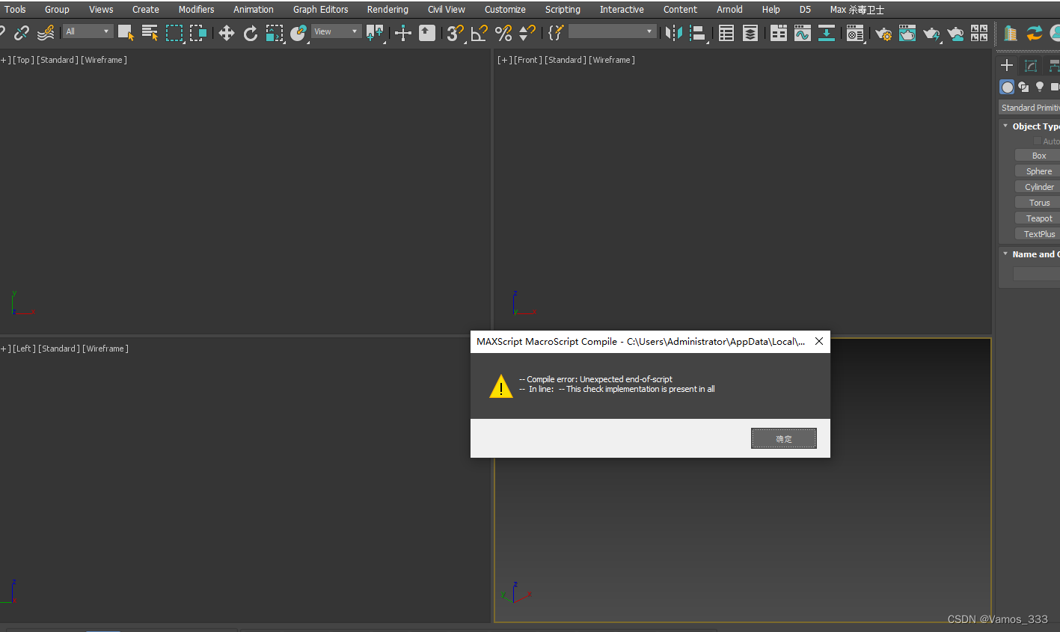The image size is (1060, 632).
Task: Activate the Select and Rotate tool
Action: tap(251, 33)
